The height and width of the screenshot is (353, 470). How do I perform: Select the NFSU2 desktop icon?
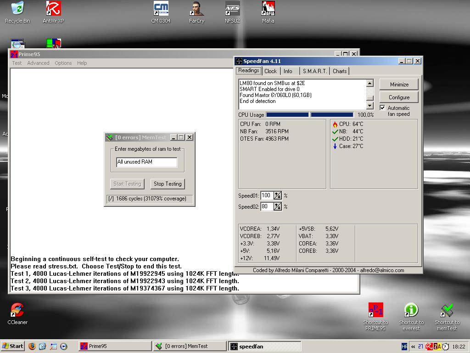coord(232,9)
